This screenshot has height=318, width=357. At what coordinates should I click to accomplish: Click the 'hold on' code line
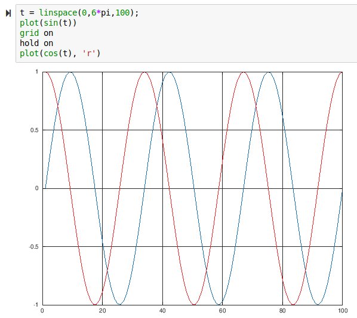pyautogui.click(x=36, y=43)
